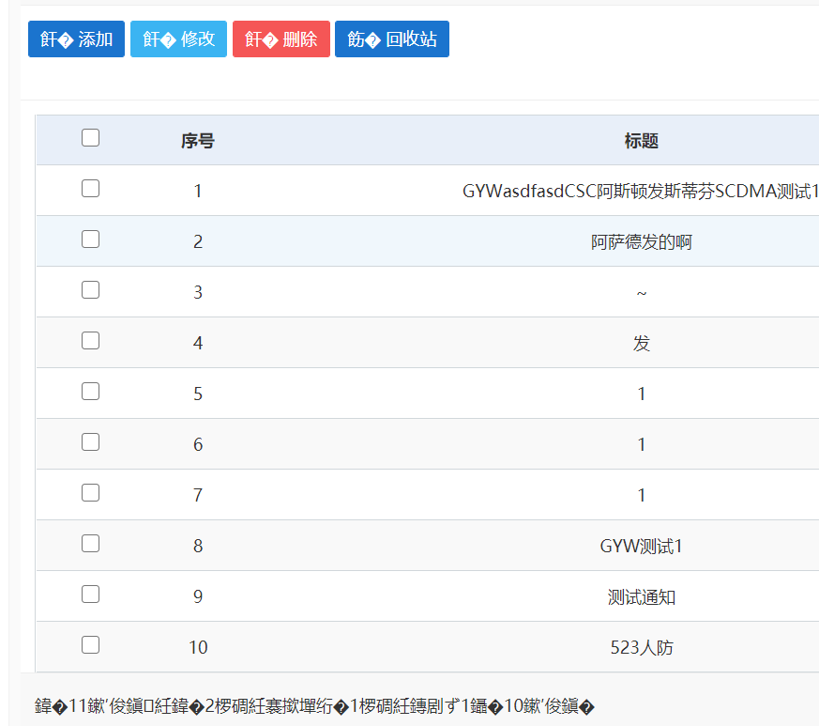Click the title 发 in row 4
This screenshot has width=819, height=726.
642,344
